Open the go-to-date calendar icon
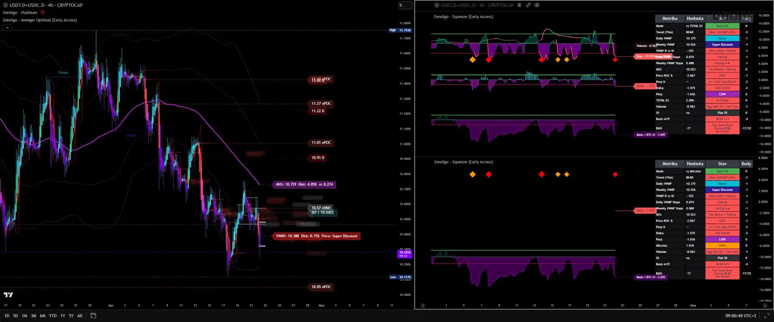 [93, 316]
